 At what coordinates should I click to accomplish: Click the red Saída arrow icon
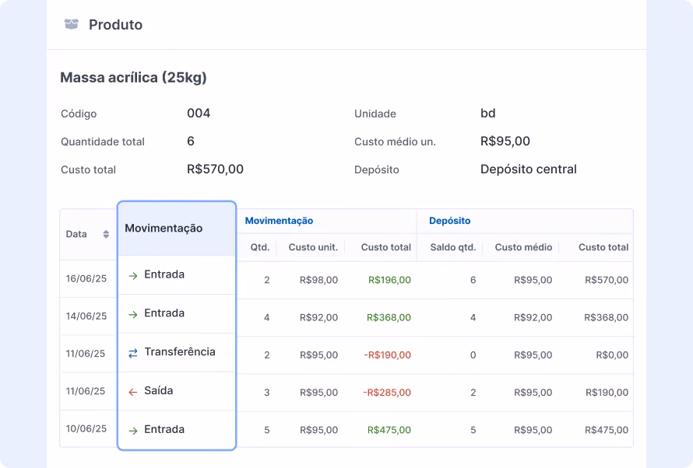tap(133, 392)
